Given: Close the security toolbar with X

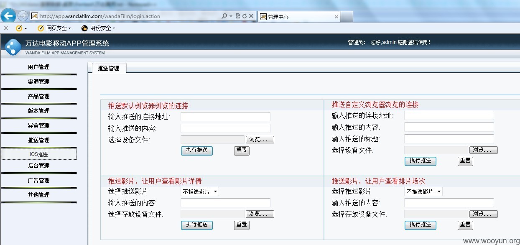Looking at the screenshot, I should click(6, 28).
